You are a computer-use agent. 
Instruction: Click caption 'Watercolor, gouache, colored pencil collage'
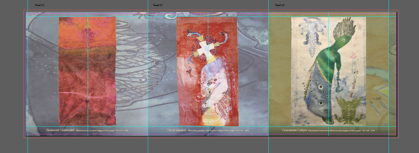[211, 131]
